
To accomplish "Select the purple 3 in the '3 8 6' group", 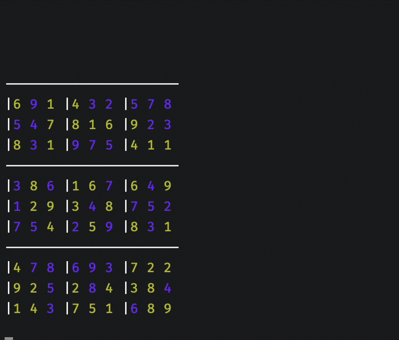I will [x=17, y=186].
